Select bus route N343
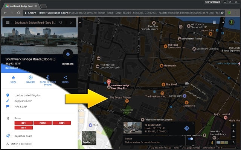Screen dimensions: 241x150 [x=43, y=123]
